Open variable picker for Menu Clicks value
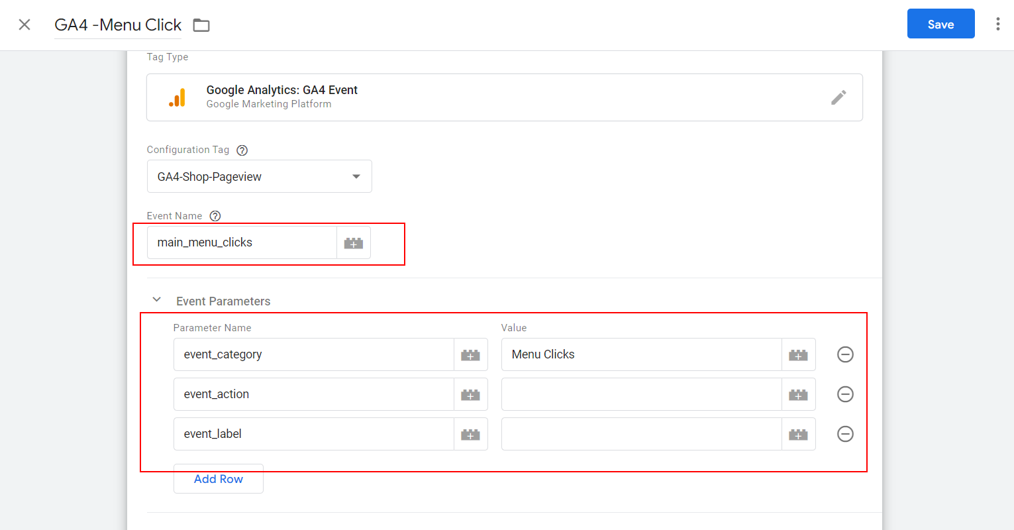 (798, 355)
